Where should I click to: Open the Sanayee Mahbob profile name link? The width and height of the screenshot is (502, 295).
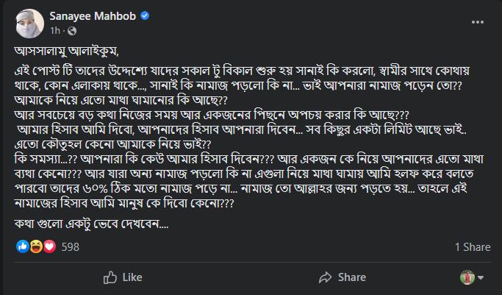click(93, 15)
